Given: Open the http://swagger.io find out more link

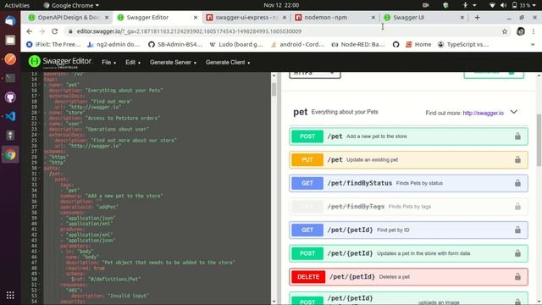Looking at the screenshot, I should (483, 113).
